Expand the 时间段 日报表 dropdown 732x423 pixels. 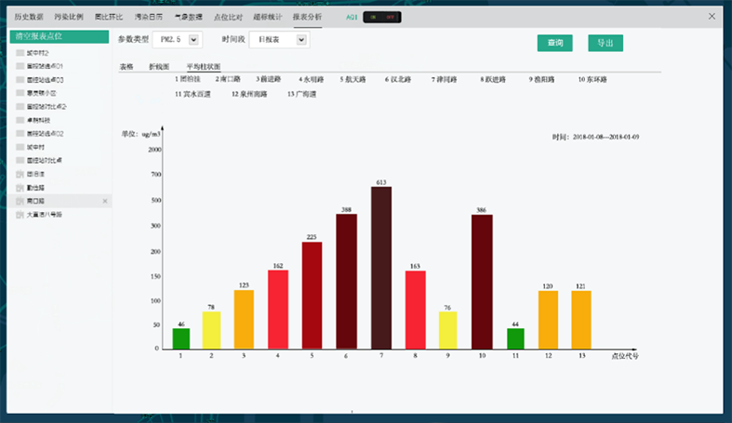click(x=278, y=39)
